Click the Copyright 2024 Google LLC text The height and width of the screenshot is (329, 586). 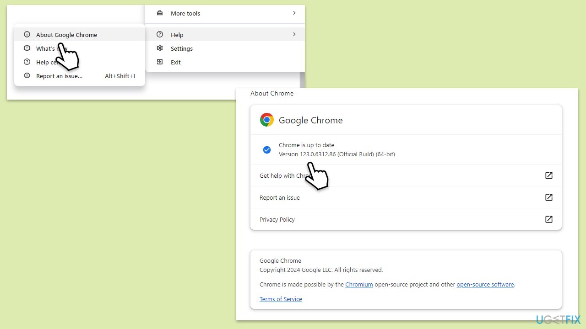[x=321, y=270]
